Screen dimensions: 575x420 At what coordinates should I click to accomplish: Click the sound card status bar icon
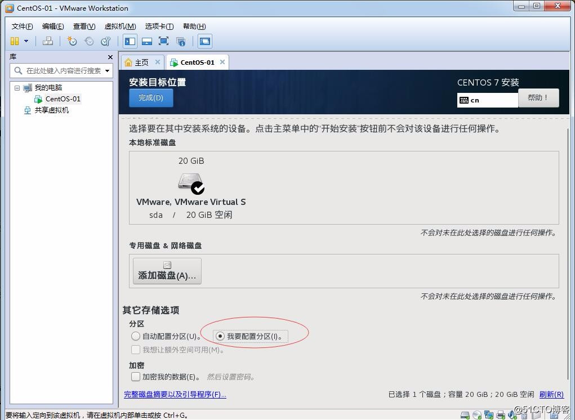(512, 415)
